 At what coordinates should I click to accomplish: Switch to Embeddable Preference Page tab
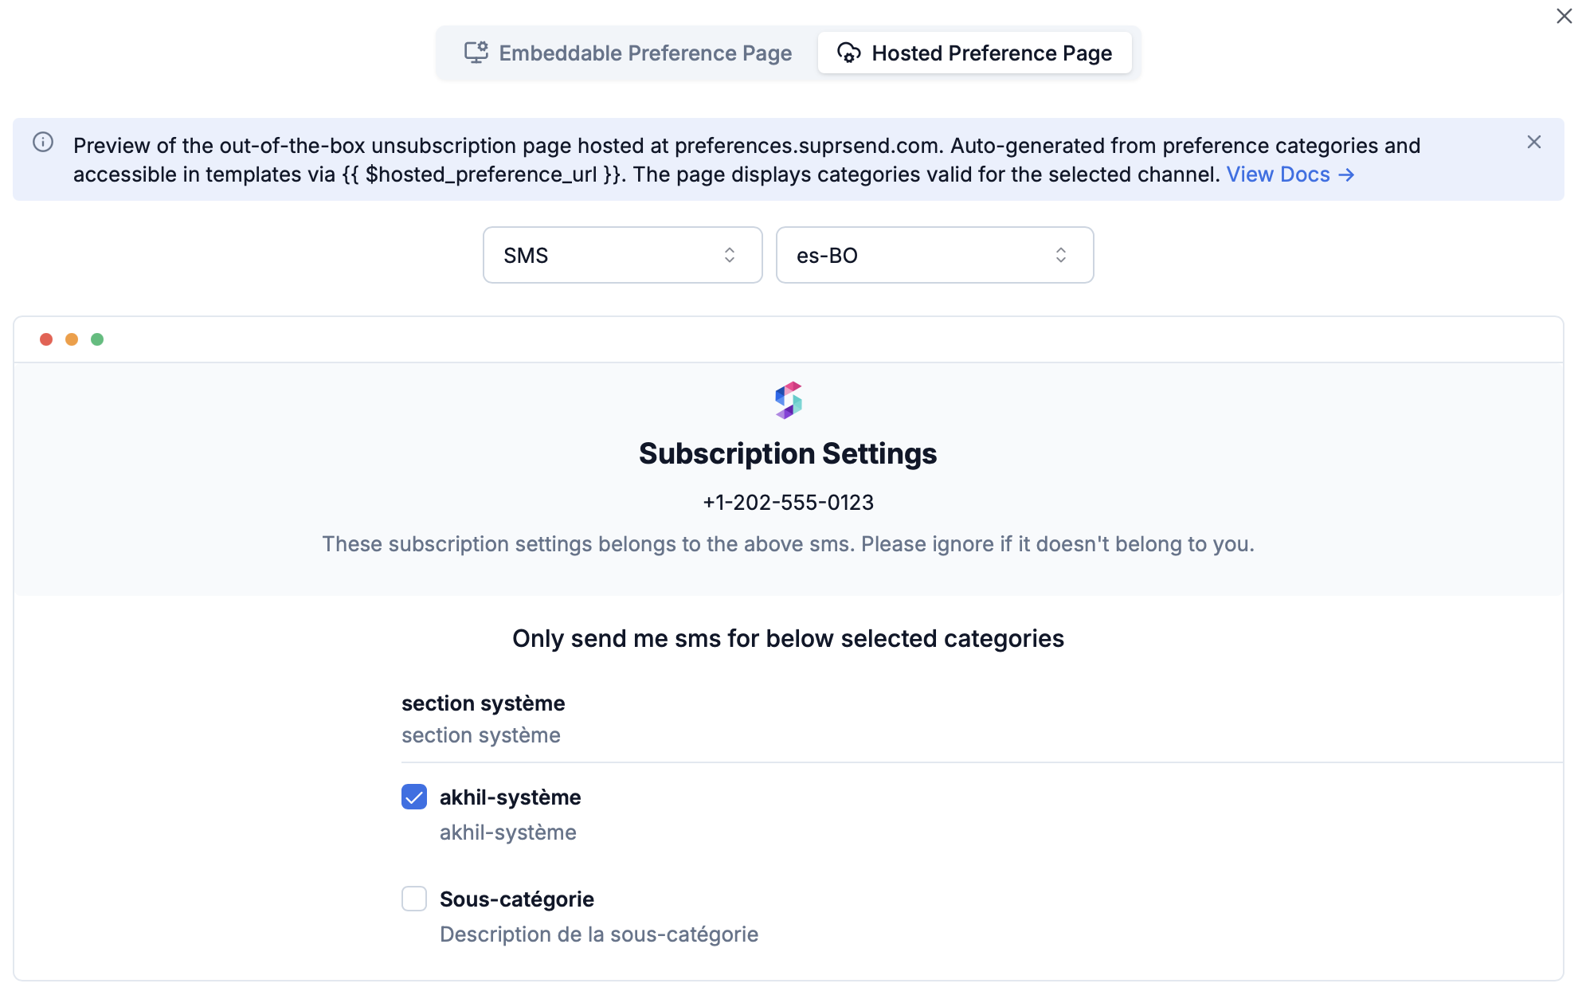628,53
